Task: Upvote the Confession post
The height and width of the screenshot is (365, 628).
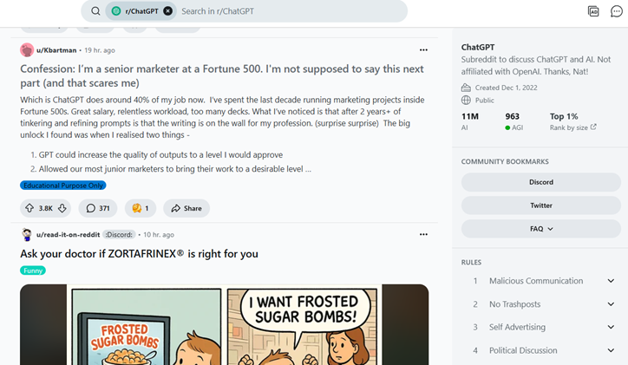Action: pyautogui.click(x=29, y=208)
